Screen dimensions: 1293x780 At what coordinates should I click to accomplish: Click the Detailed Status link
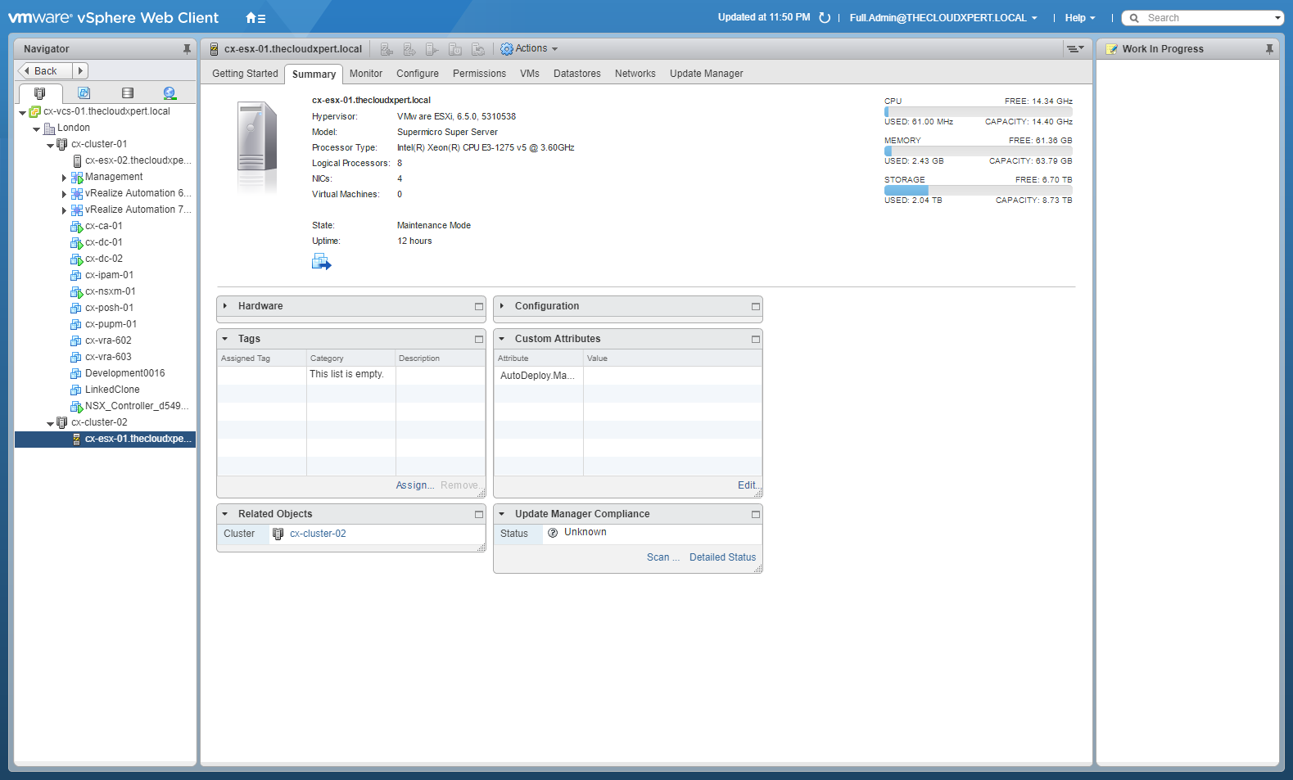click(722, 557)
